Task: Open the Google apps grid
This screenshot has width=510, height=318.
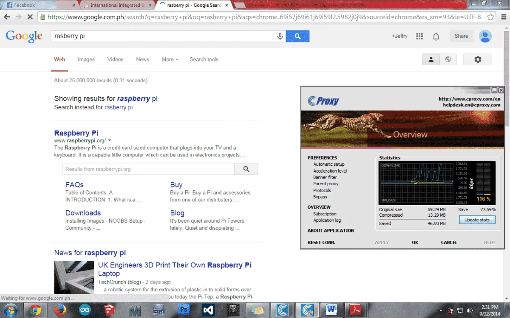Action: coord(419,36)
